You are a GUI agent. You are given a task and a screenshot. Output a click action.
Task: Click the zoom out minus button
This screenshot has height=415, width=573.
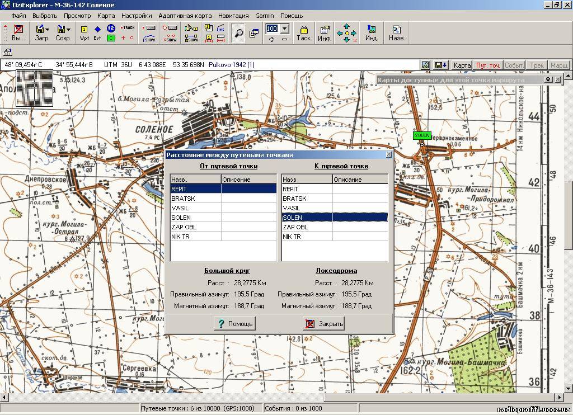click(x=285, y=39)
